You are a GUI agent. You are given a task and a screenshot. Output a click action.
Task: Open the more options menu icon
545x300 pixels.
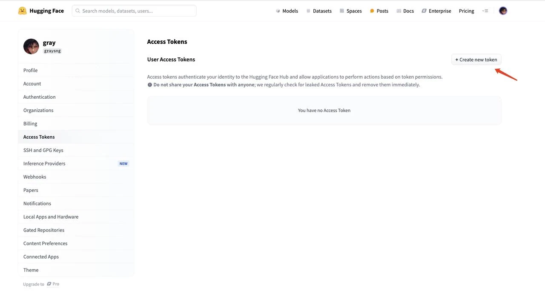(485, 11)
